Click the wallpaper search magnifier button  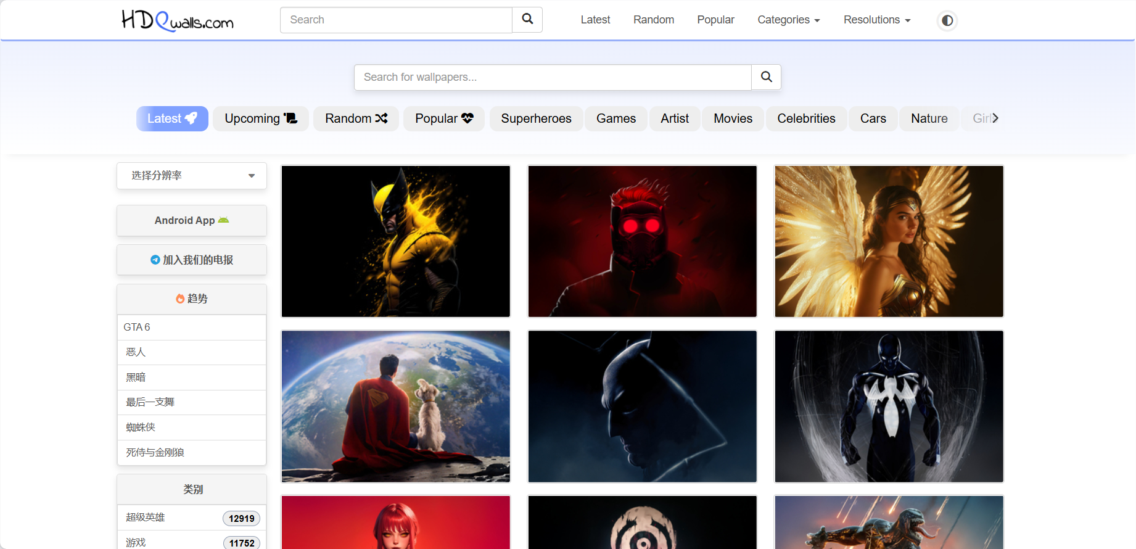[767, 77]
